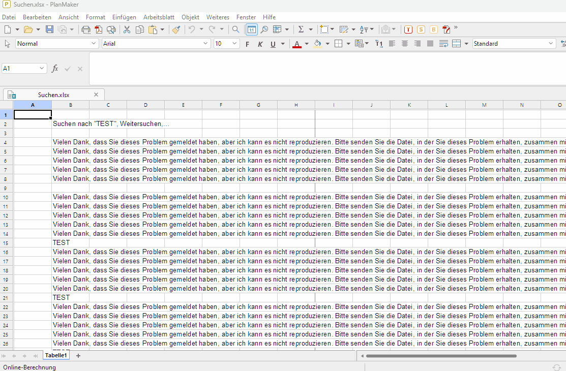The image size is (566, 371).
Task: Open the Bearbeiten menu
Action: 37,17
